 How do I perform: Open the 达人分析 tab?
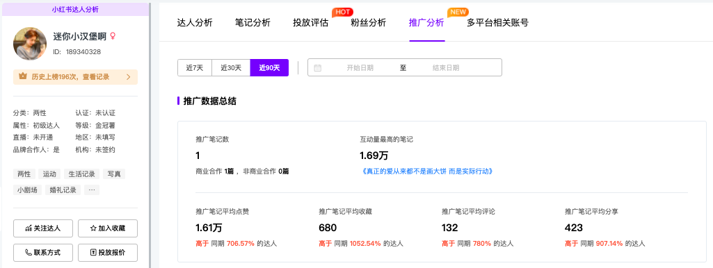pyautogui.click(x=195, y=23)
